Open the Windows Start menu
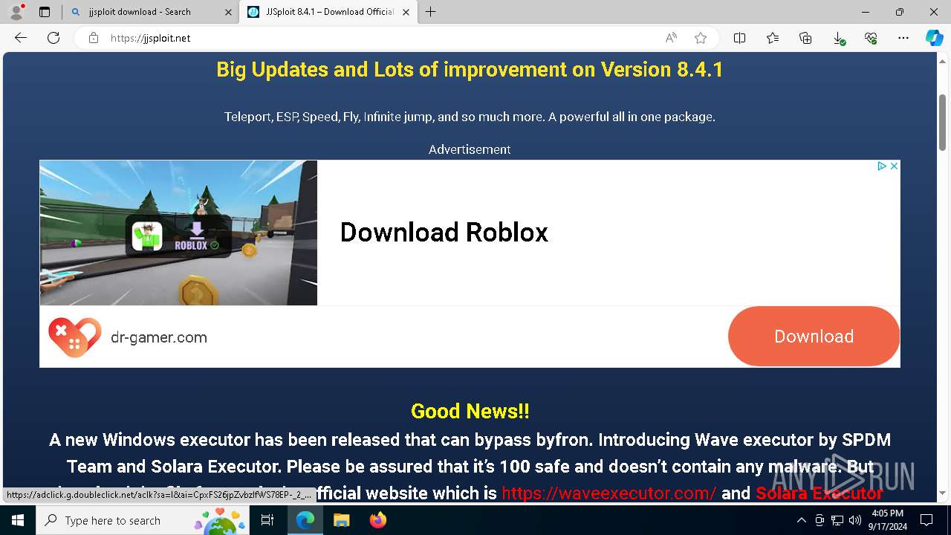The image size is (951, 535). (x=18, y=520)
